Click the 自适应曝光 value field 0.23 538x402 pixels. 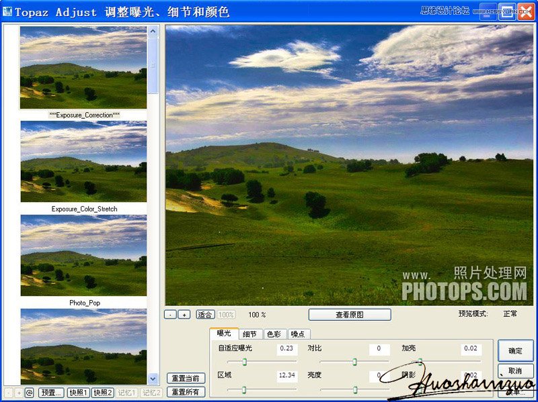pyautogui.click(x=287, y=348)
